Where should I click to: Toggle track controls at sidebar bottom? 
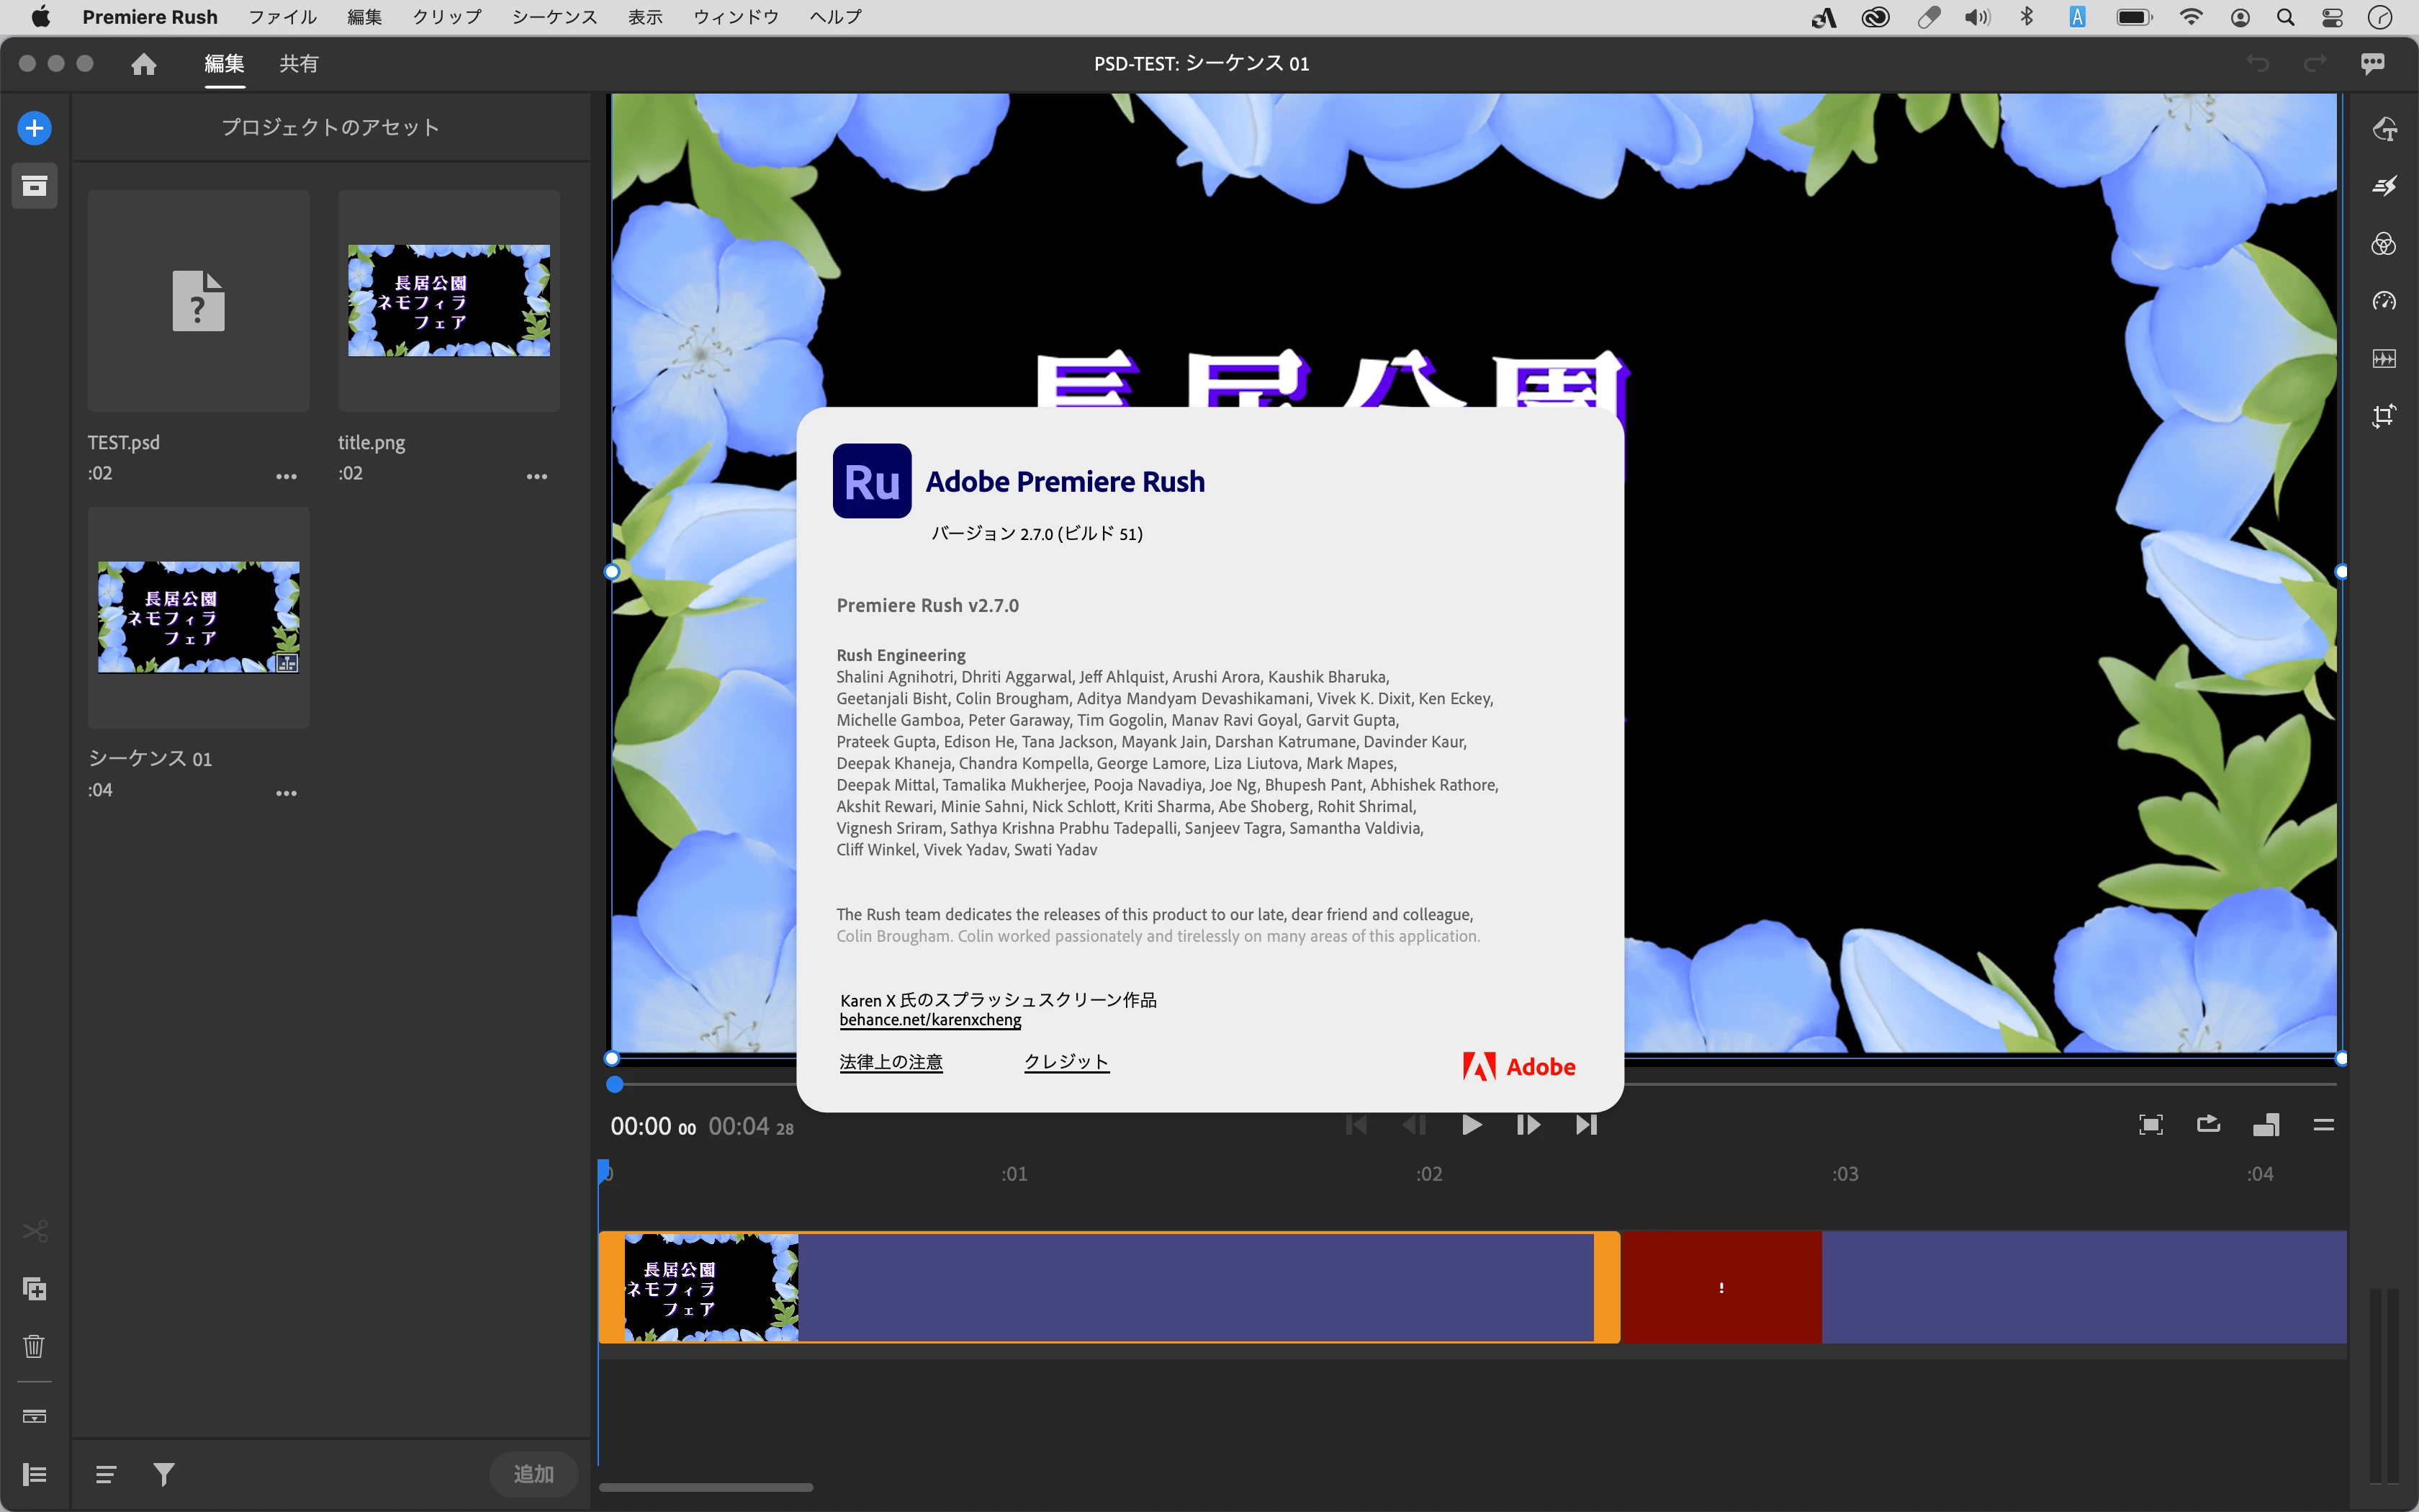pos(34,1474)
